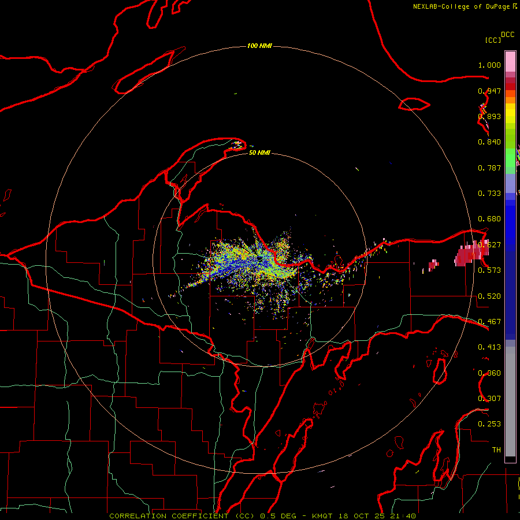Click the 0.573 legend value

(489, 270)
